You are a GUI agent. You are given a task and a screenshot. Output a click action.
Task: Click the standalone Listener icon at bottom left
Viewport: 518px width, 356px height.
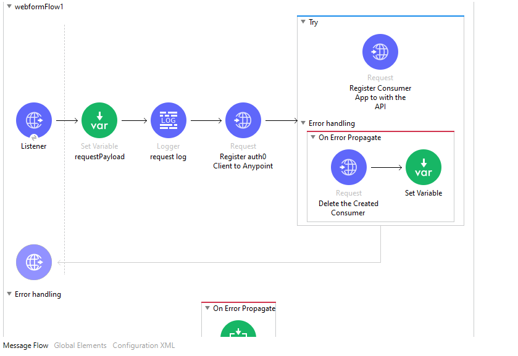[34, 262]
